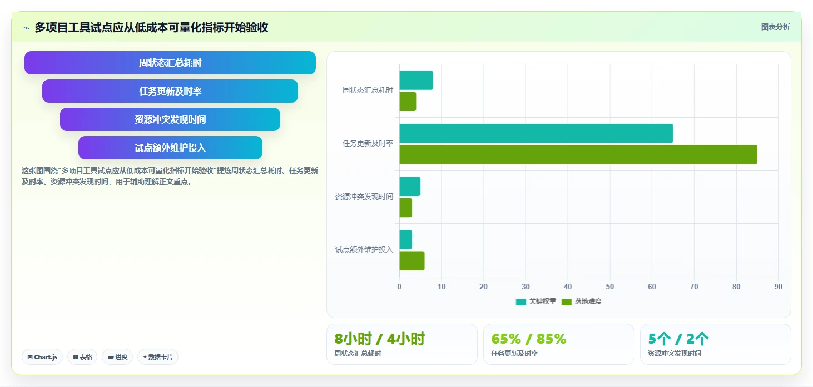Click the green 资源冲突发现时间 bar

[x=405, y=208]
